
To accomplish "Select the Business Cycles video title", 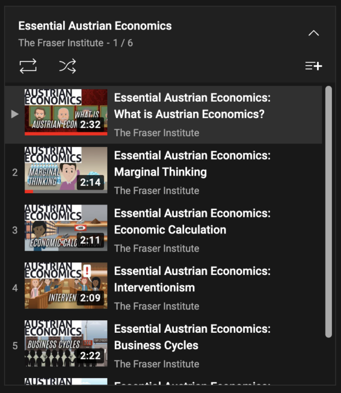I will pyautogui.click(x=192, y=337).
